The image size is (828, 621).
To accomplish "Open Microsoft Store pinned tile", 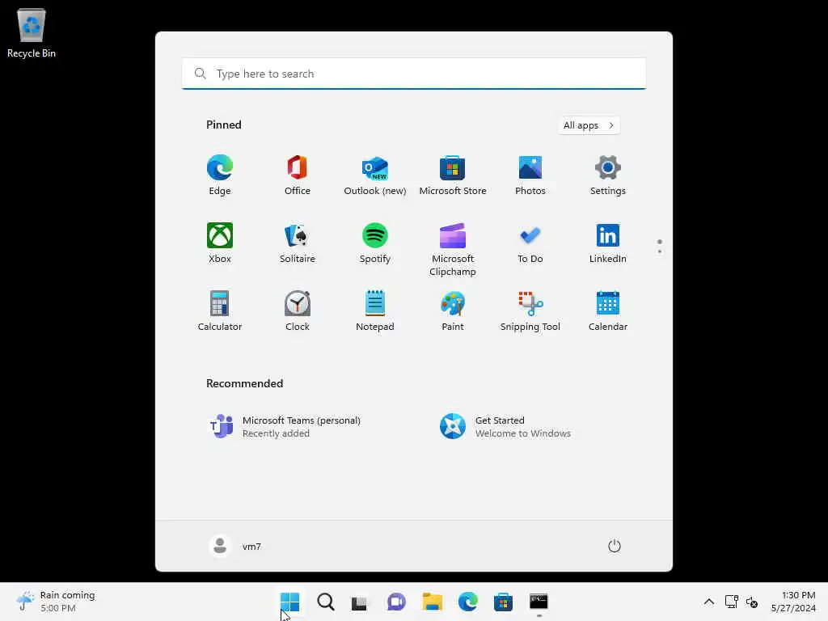I will [x=453, y=175].
